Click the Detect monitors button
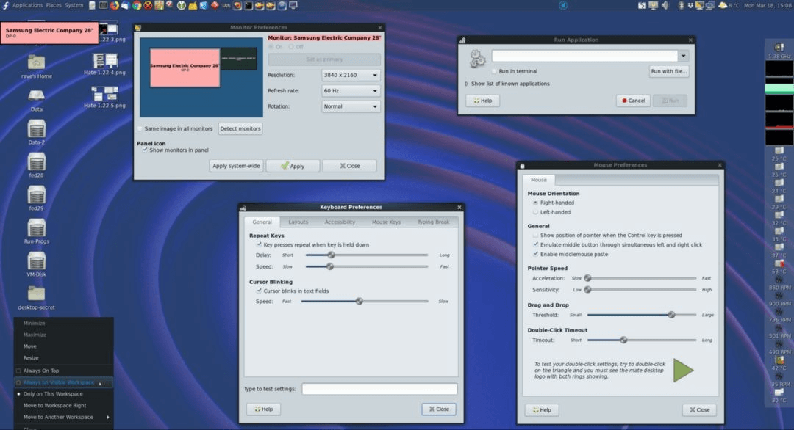Image resolution: width=794 pixels, height=430 pixels. pos(240,128)
